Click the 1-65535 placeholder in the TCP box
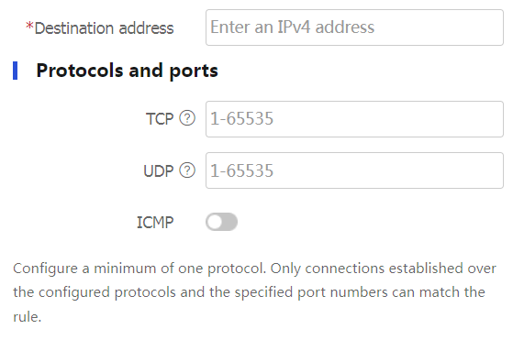Screen dimensions: 524x340 [x=241, y=118]
